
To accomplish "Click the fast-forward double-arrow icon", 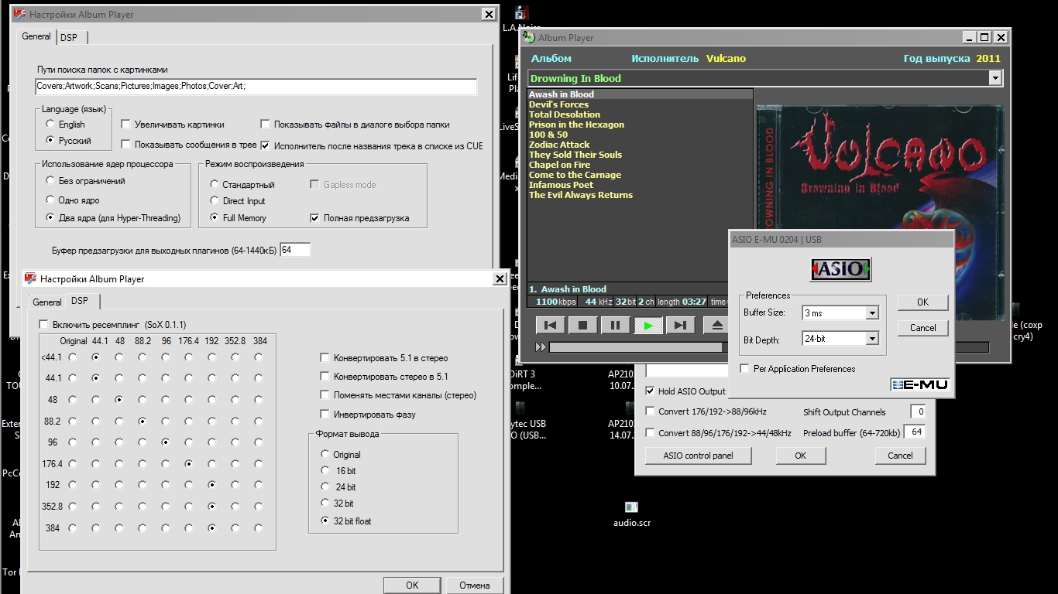I will (x=541, y=347).
